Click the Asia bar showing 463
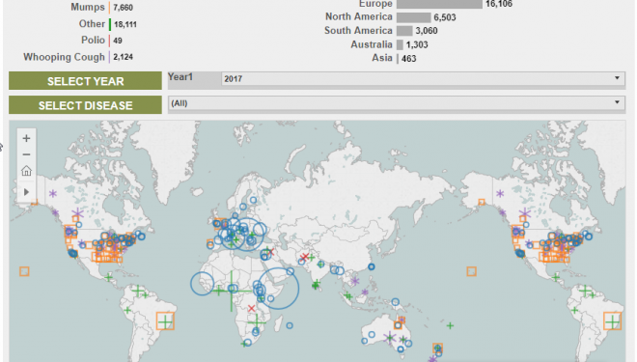The image size is (637, 362). [398, 59]
